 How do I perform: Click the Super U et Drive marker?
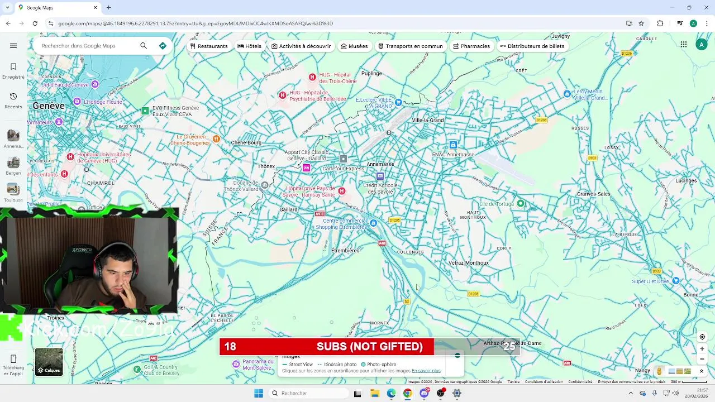pos(676,281)
